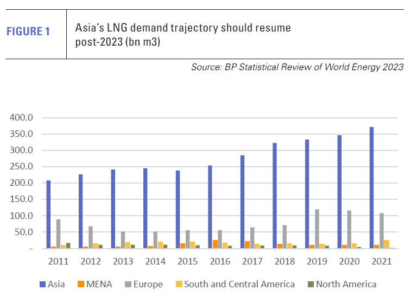Image resolution: width=411 pixels, height=296 pixels.
Task: Click the BP Statistical Review source text
Action: click(x=297, y=67)
